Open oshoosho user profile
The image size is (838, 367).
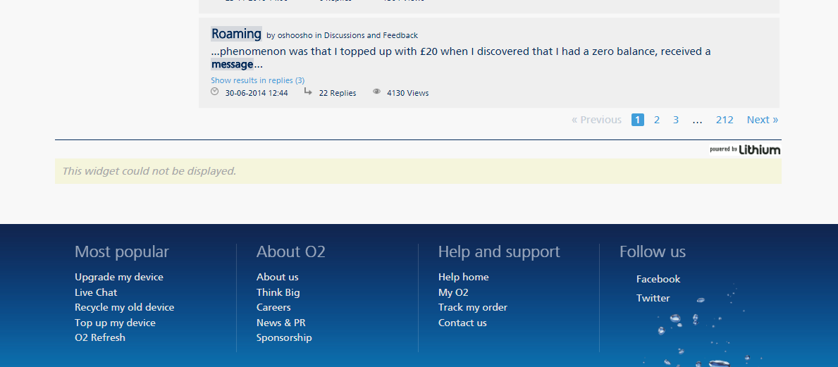(295, 35)
